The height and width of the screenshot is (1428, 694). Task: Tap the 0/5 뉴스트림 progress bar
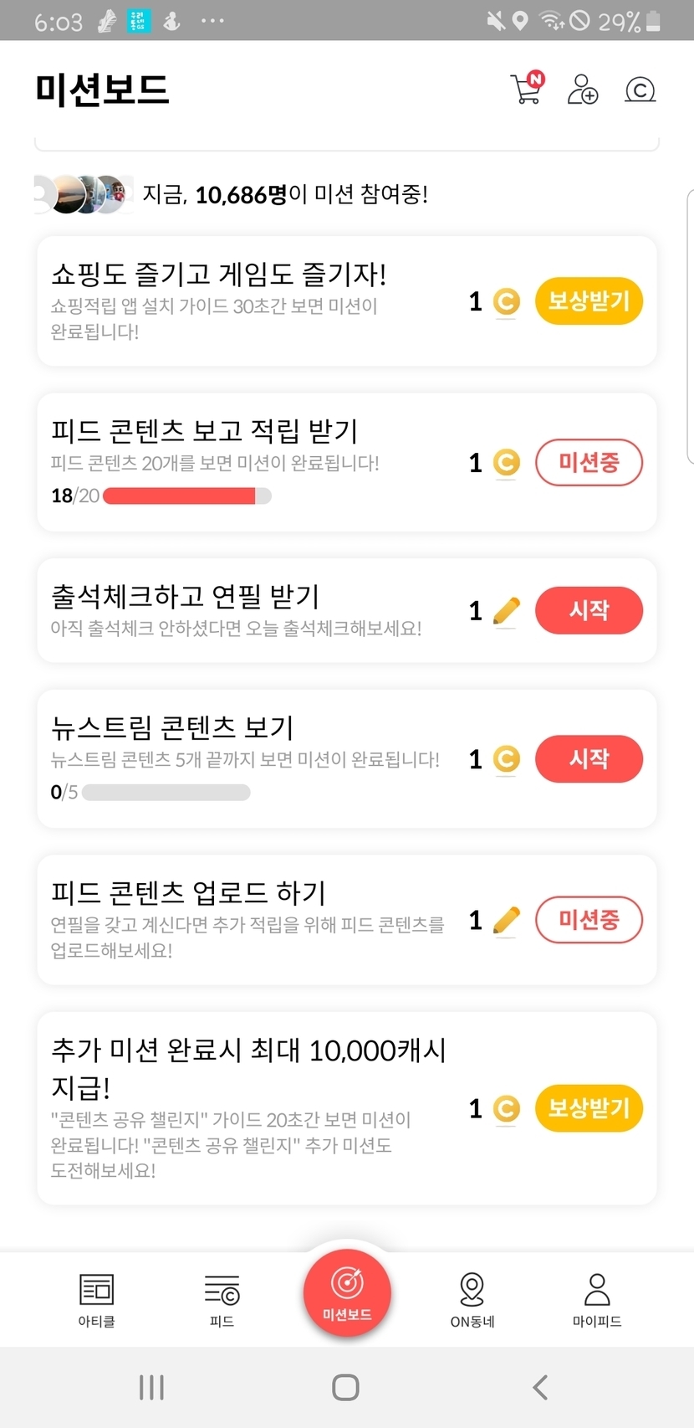pos(166,793)
